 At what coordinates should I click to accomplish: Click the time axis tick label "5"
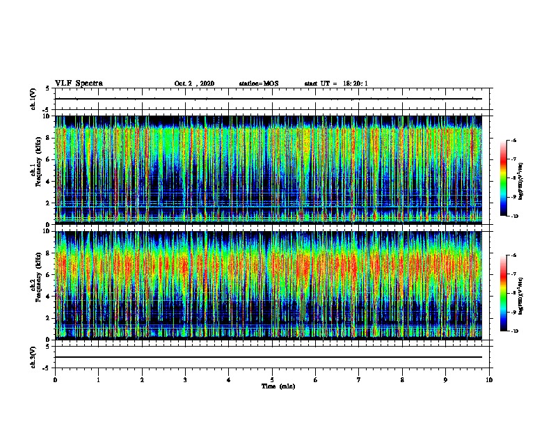[x=272, y=380]
